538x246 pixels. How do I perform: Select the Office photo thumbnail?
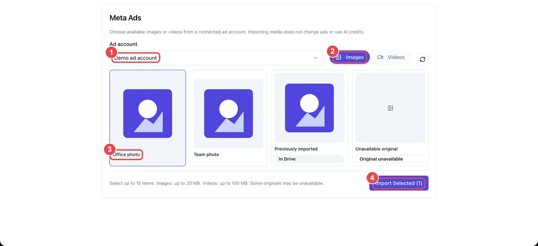click(x=148, y=114)
